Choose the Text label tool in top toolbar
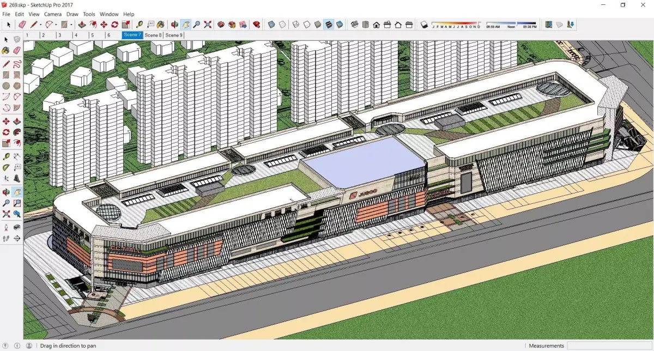This screenshot has width=654, height=351. (x=150, y=25)
